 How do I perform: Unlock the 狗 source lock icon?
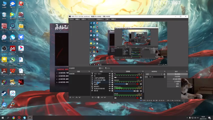pos(112,76)
